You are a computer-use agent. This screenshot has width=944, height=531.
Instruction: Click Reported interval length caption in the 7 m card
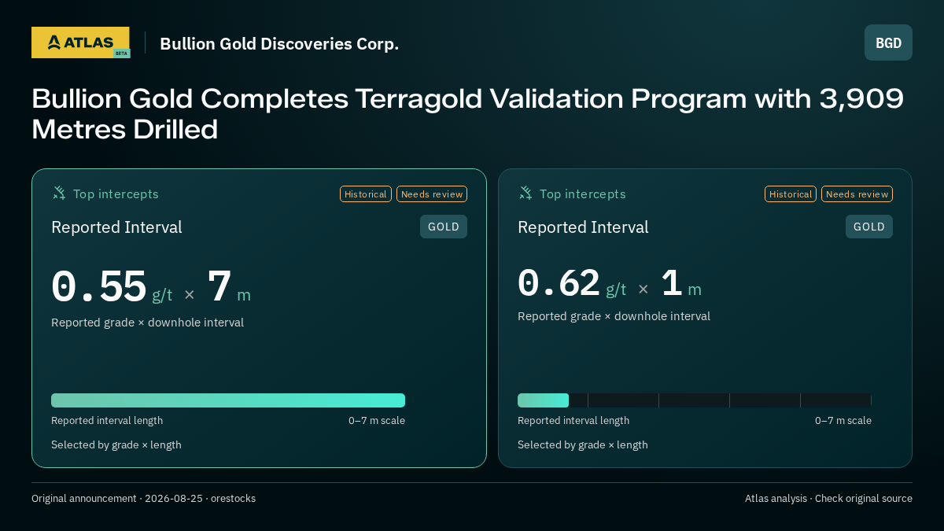coord(107,421)
